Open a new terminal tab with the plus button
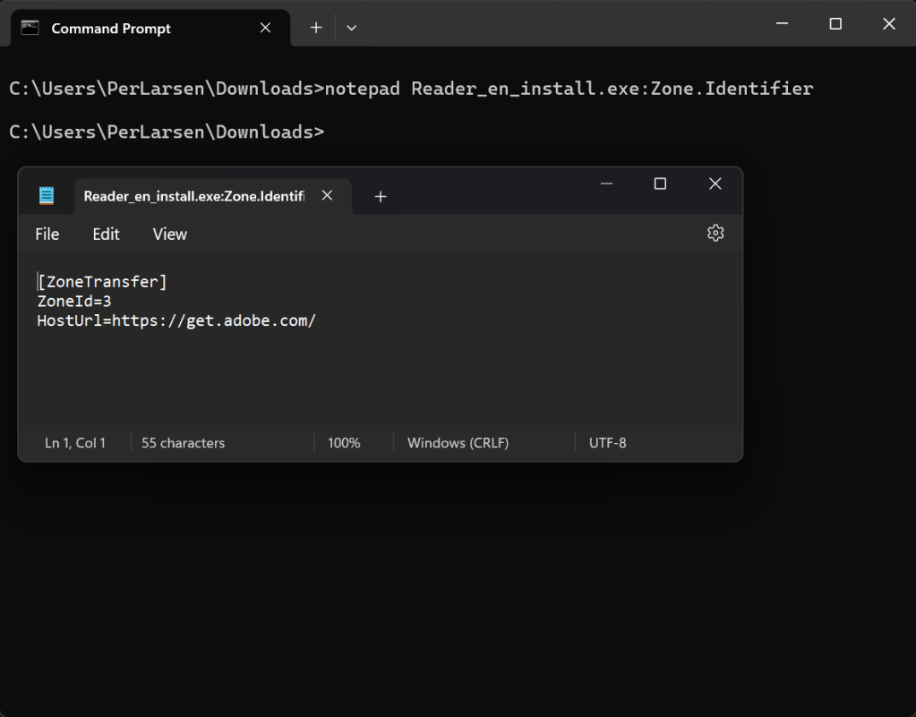 (315, 28)
